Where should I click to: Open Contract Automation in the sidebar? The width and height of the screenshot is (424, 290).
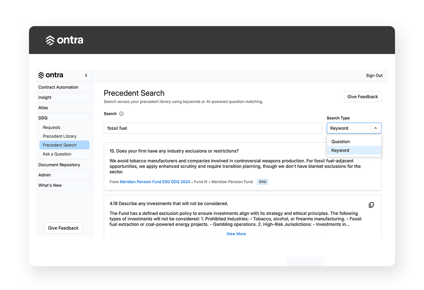58,87
